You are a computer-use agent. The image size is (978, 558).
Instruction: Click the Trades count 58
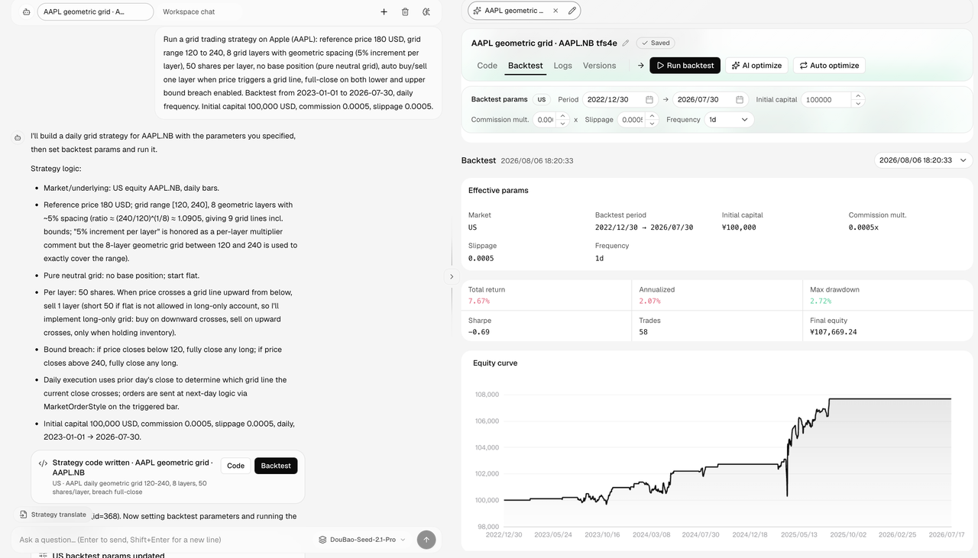click(643, 332)
